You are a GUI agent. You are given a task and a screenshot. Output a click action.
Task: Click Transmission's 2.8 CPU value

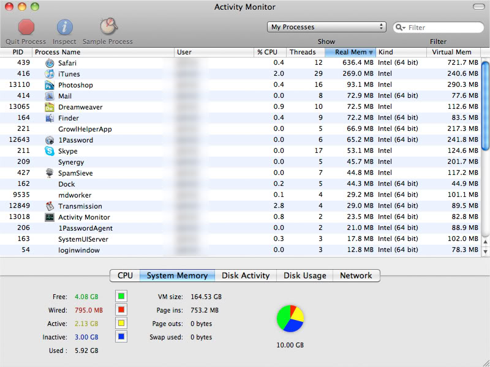point(279,206)
